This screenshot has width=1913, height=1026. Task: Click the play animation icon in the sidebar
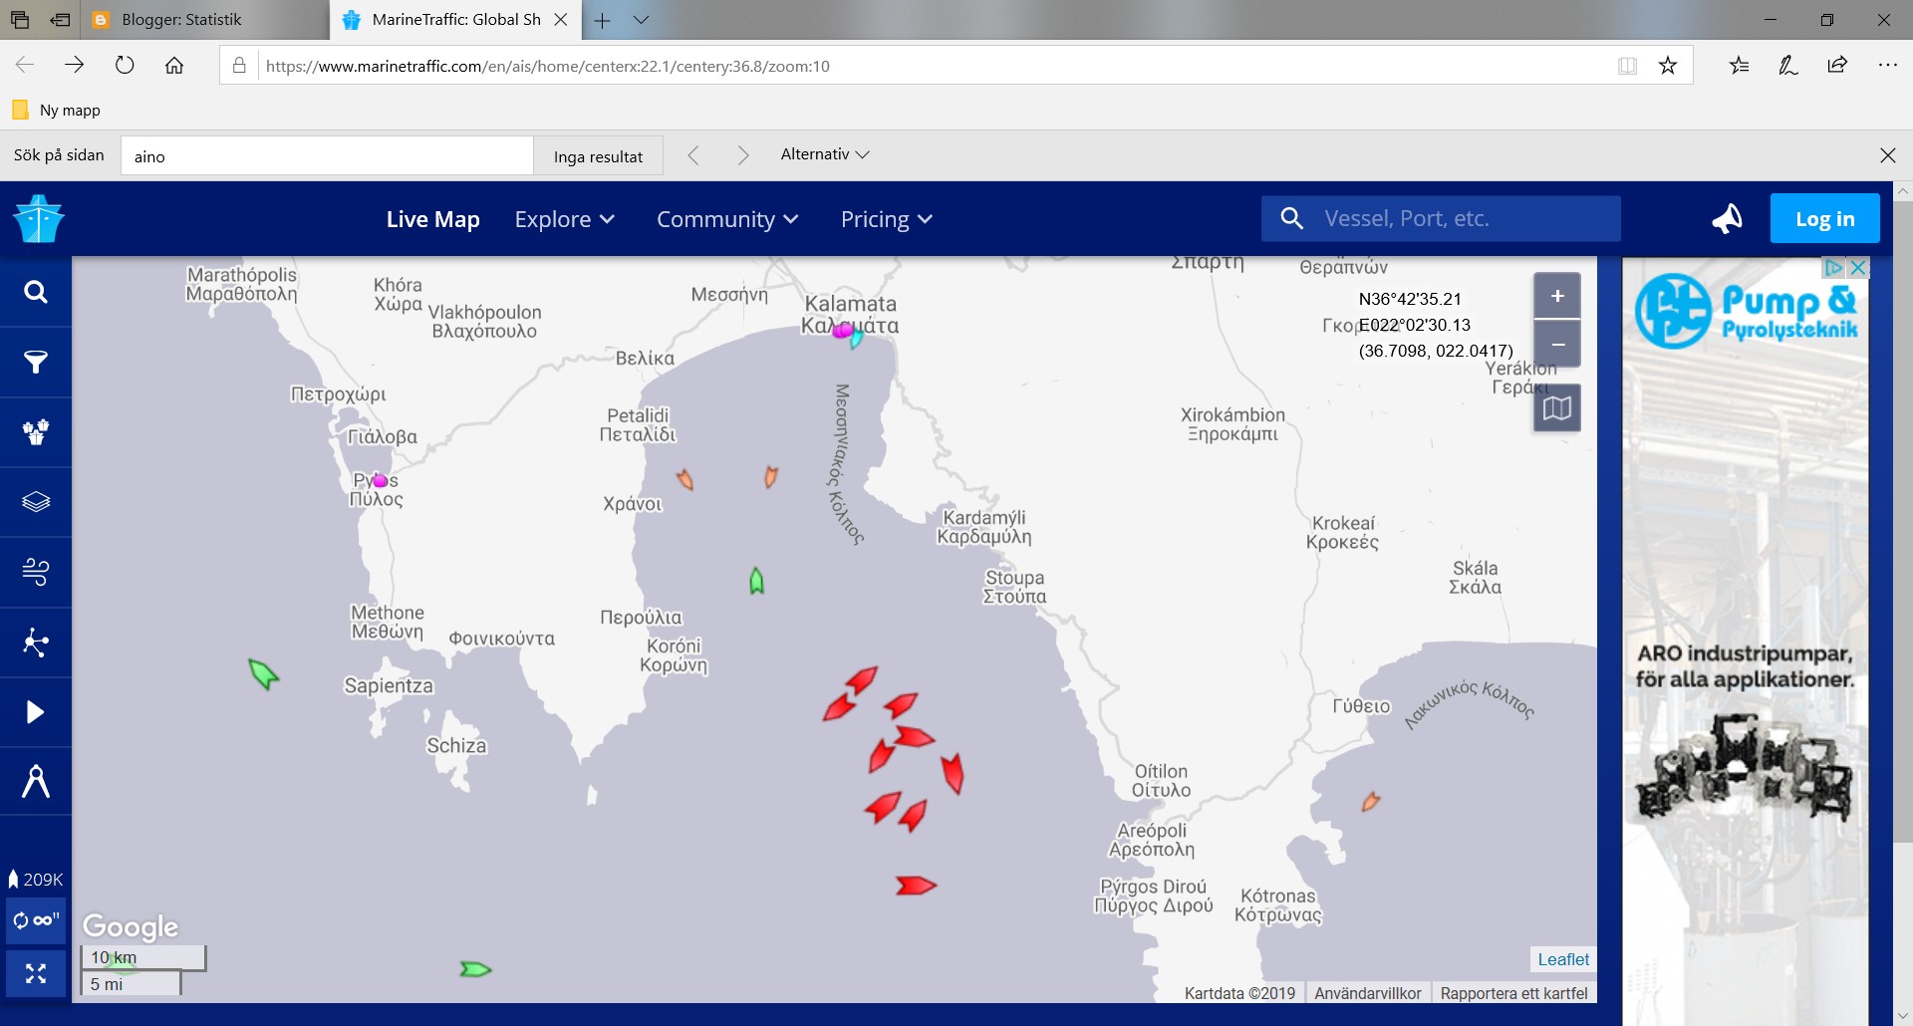tap(36, 712)
